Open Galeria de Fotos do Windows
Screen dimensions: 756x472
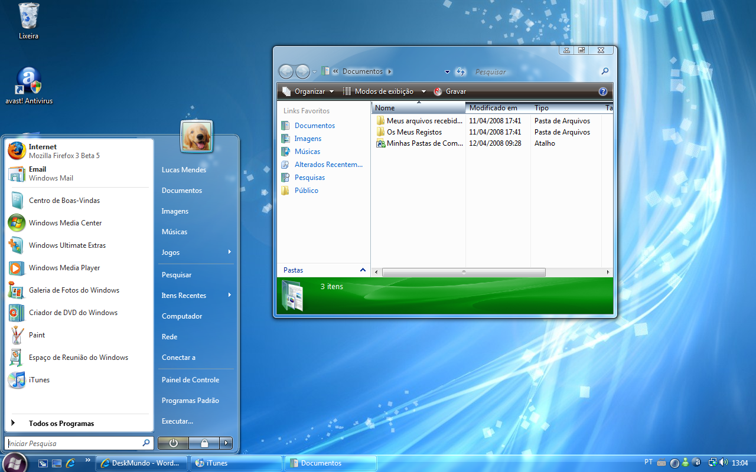tap(79, 290)
